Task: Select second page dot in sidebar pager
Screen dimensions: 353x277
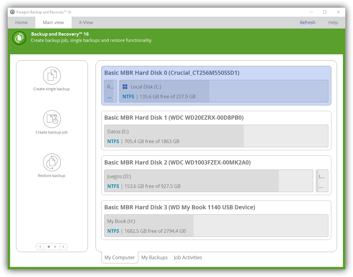Action: (55, 247)
